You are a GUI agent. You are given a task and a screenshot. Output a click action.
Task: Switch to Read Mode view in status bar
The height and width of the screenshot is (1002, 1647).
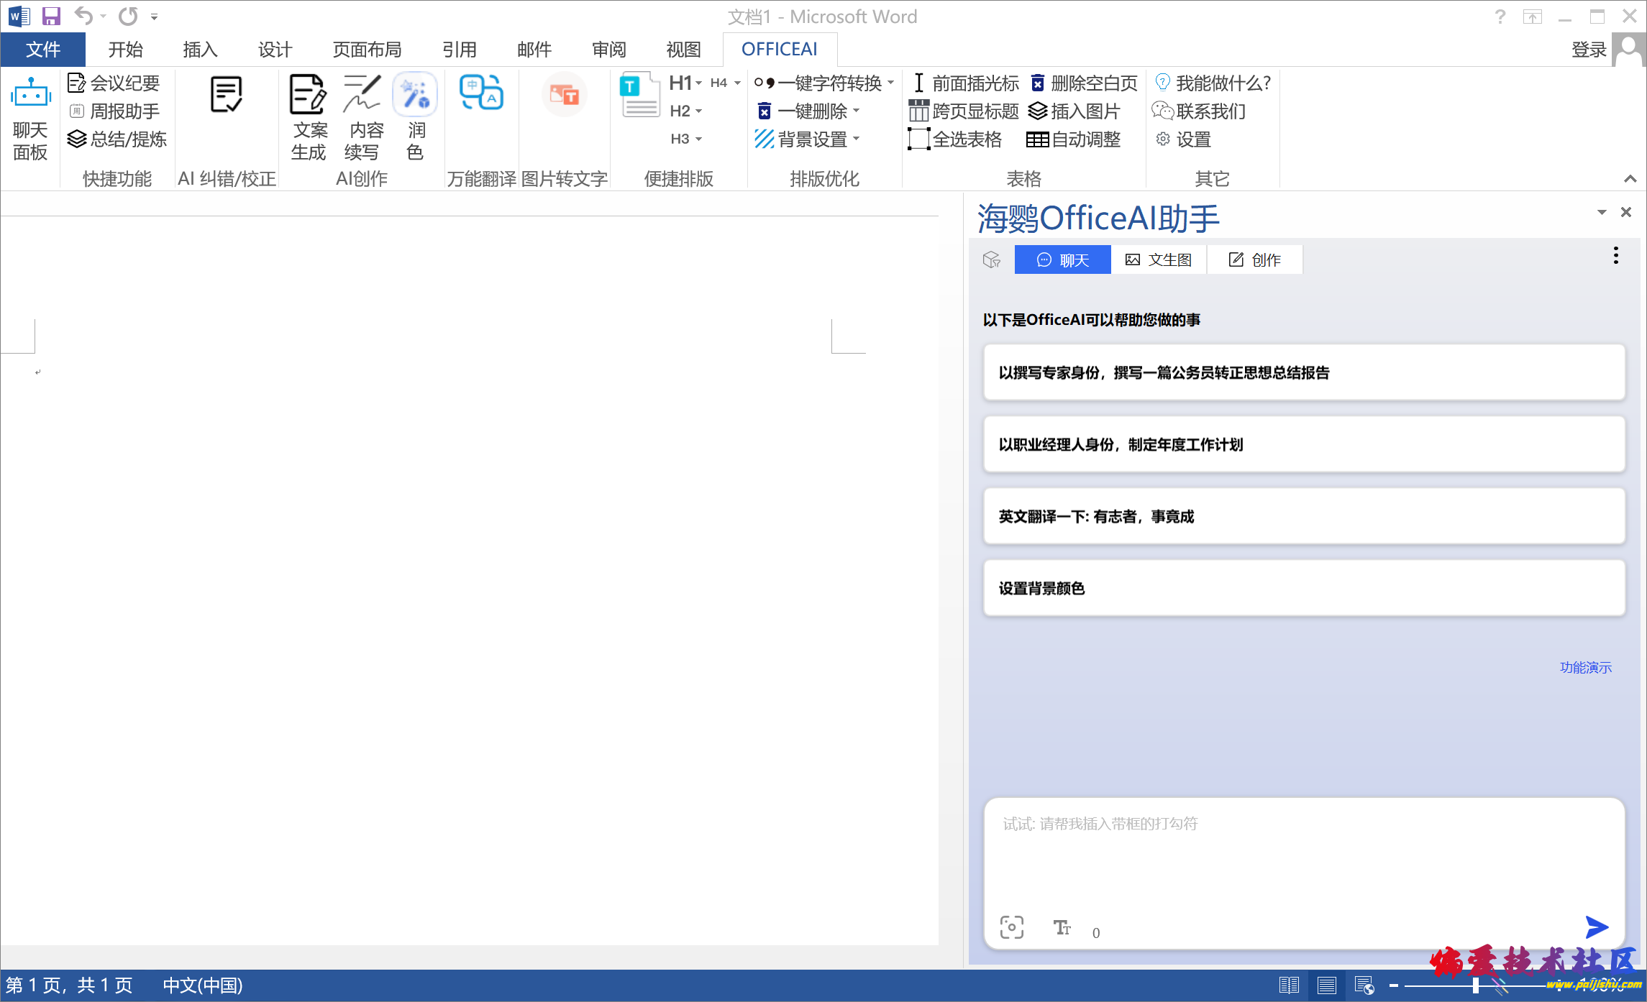tap(1289, 985)
